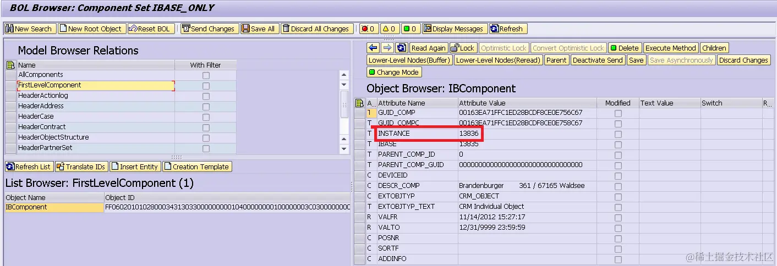Open Children of the object
Screen dimensions: 777x266
click(714, 48)
